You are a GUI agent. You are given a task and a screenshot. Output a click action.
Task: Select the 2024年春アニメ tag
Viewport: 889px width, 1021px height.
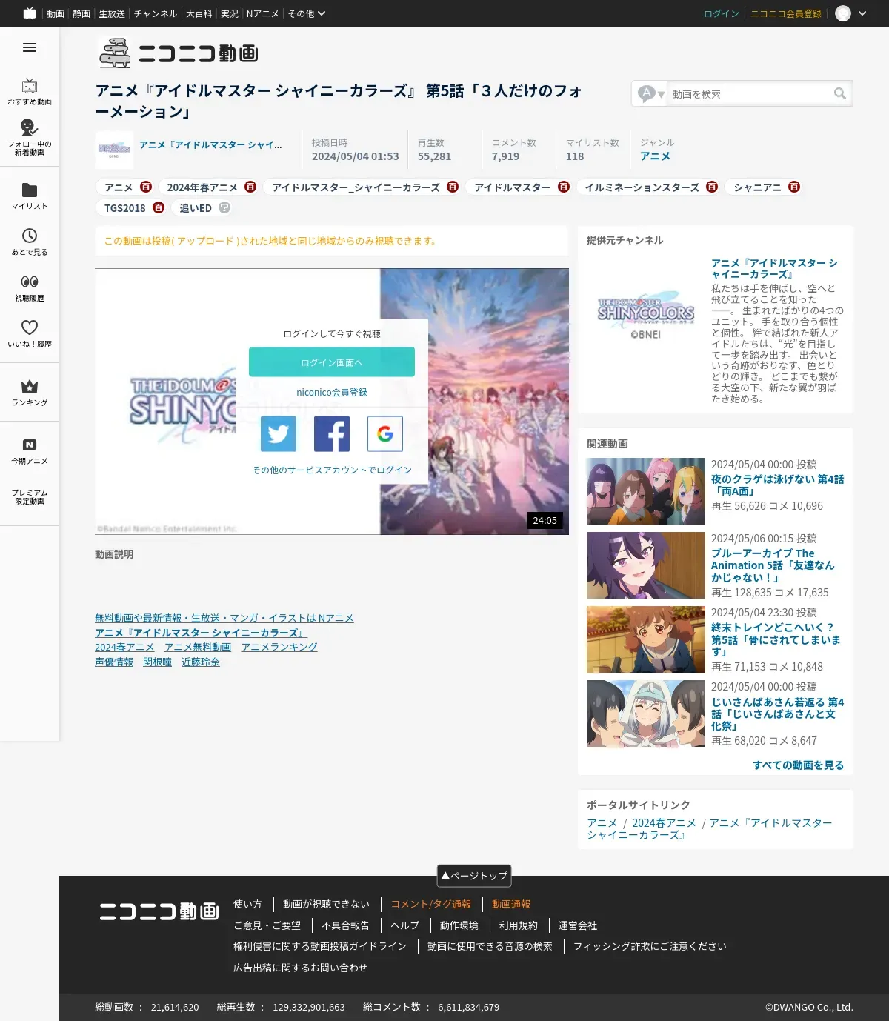(202, 187)
